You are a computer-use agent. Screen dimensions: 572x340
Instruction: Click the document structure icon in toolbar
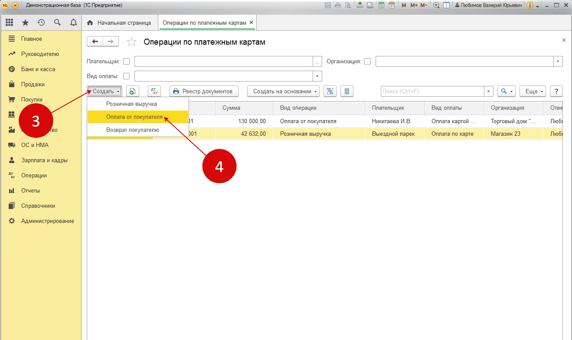(330, 91)
